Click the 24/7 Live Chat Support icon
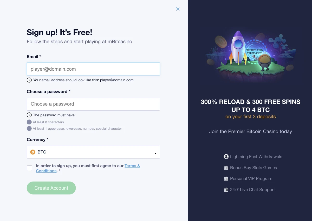Screen dimensions: 312x221 pos(226,190)
